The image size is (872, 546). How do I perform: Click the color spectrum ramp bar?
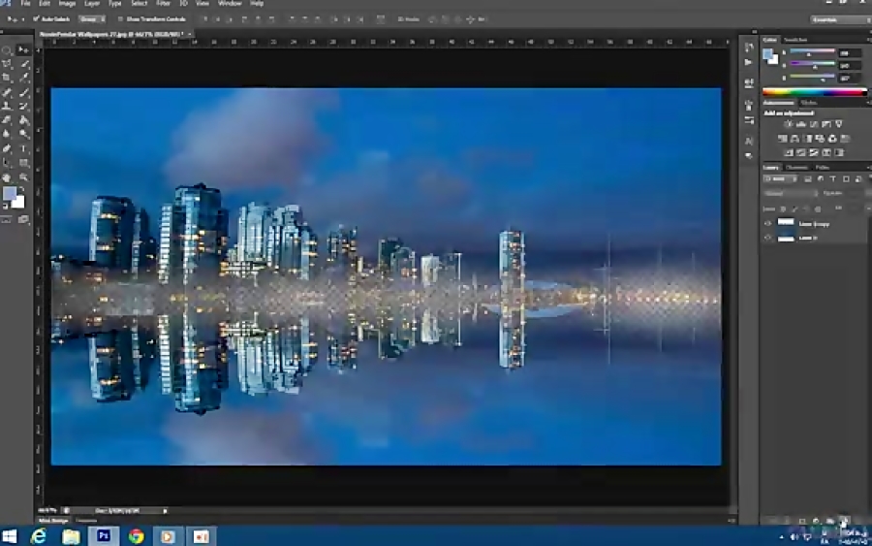click(x=814, y=92)
